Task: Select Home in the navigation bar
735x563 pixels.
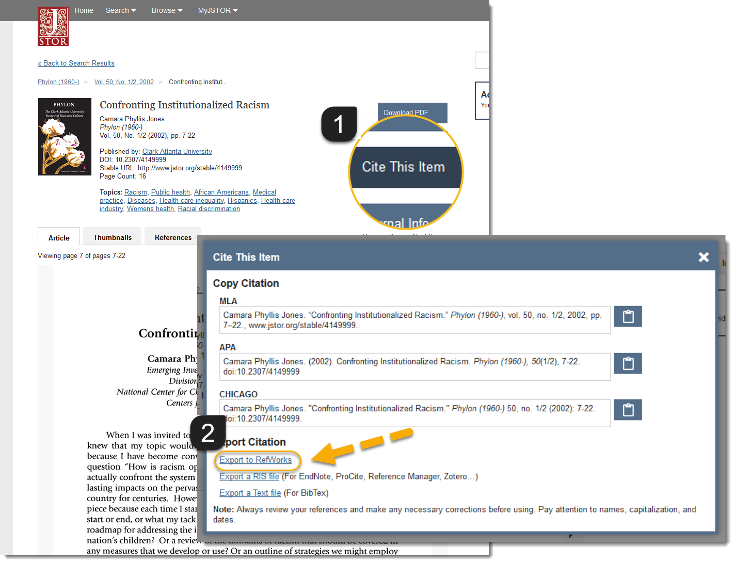Action: pos(84,10)
